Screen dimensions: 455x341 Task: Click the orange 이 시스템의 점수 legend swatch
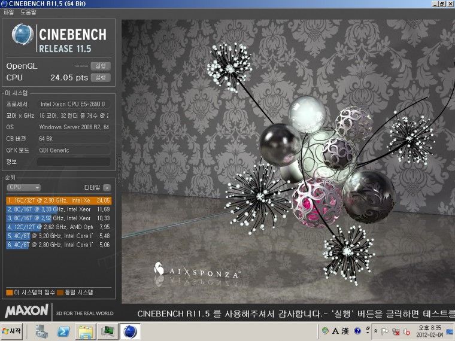[10, 293]
